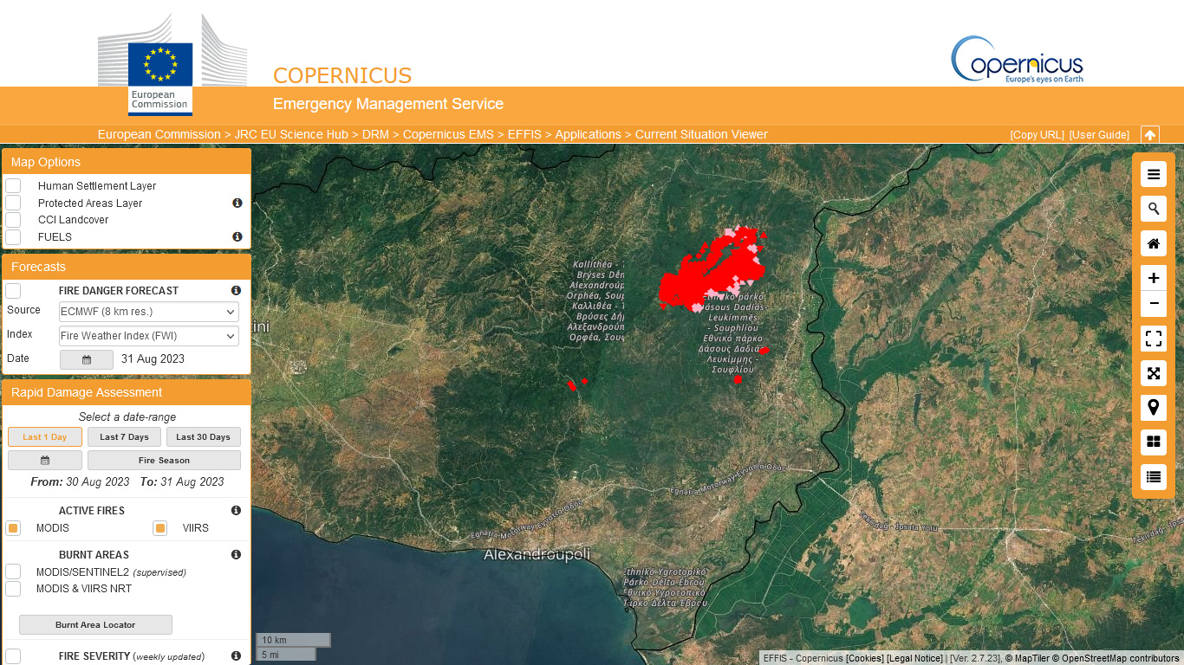
Task: Select Last 7 Days range
Action: point(124,437)
